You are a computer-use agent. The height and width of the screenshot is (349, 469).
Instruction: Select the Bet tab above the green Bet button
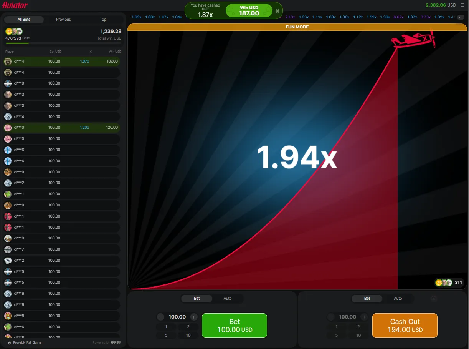pyautogui.click(x=197, y=298)
